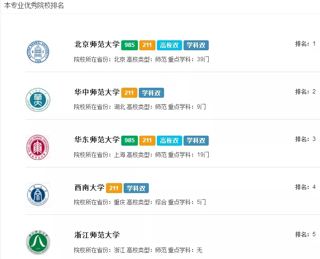Click the green 985 tag on 北京师范大学
The width and height of the screenshot is (320, 259).
coord(129,46)
